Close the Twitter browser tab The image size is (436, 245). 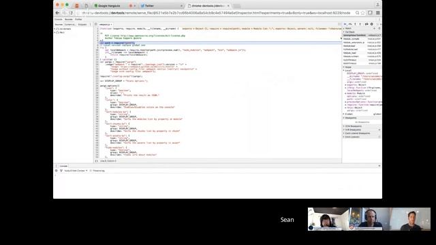coord(182,5)
